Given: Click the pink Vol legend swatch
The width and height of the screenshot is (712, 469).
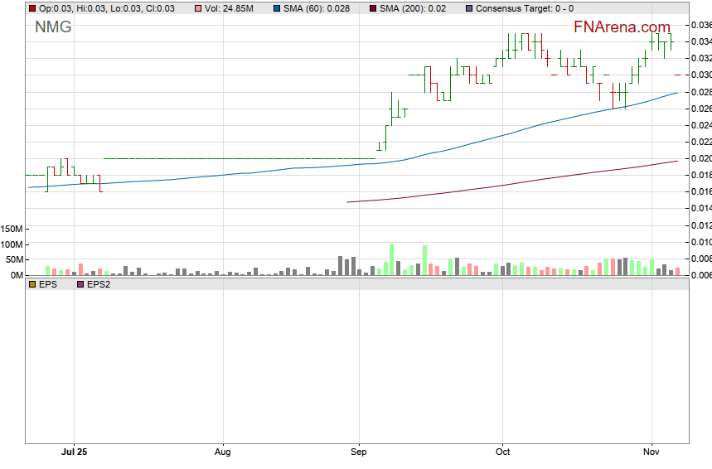Looking at the screenshot, I should point(198,8).
